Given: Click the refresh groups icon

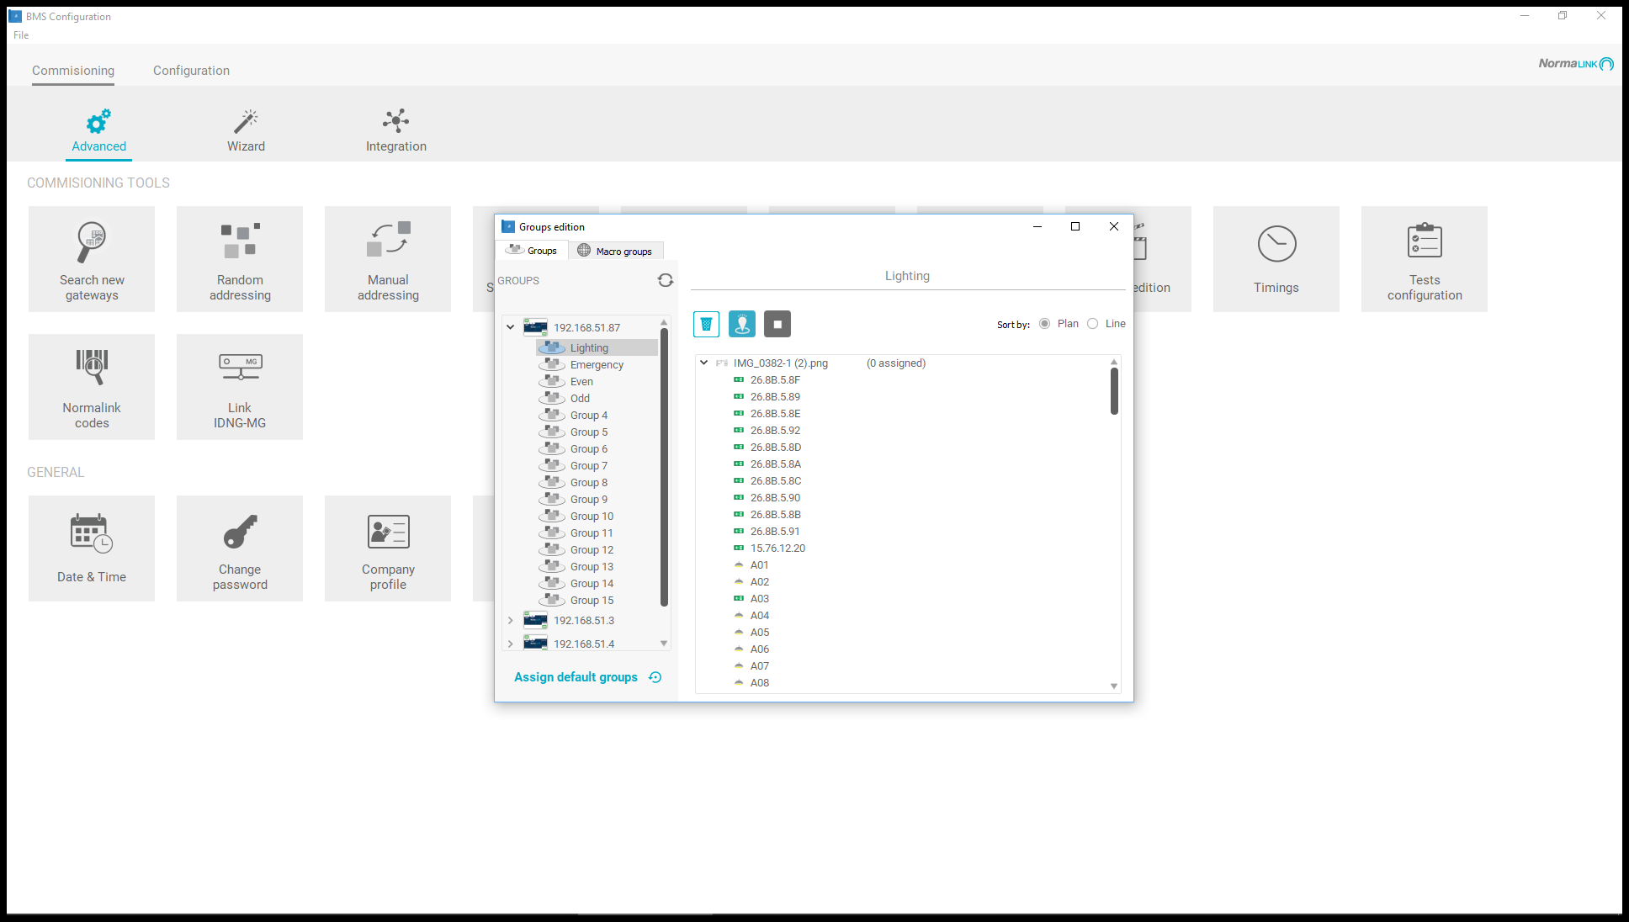Looking at the screenshot, I should click(666, 280).
